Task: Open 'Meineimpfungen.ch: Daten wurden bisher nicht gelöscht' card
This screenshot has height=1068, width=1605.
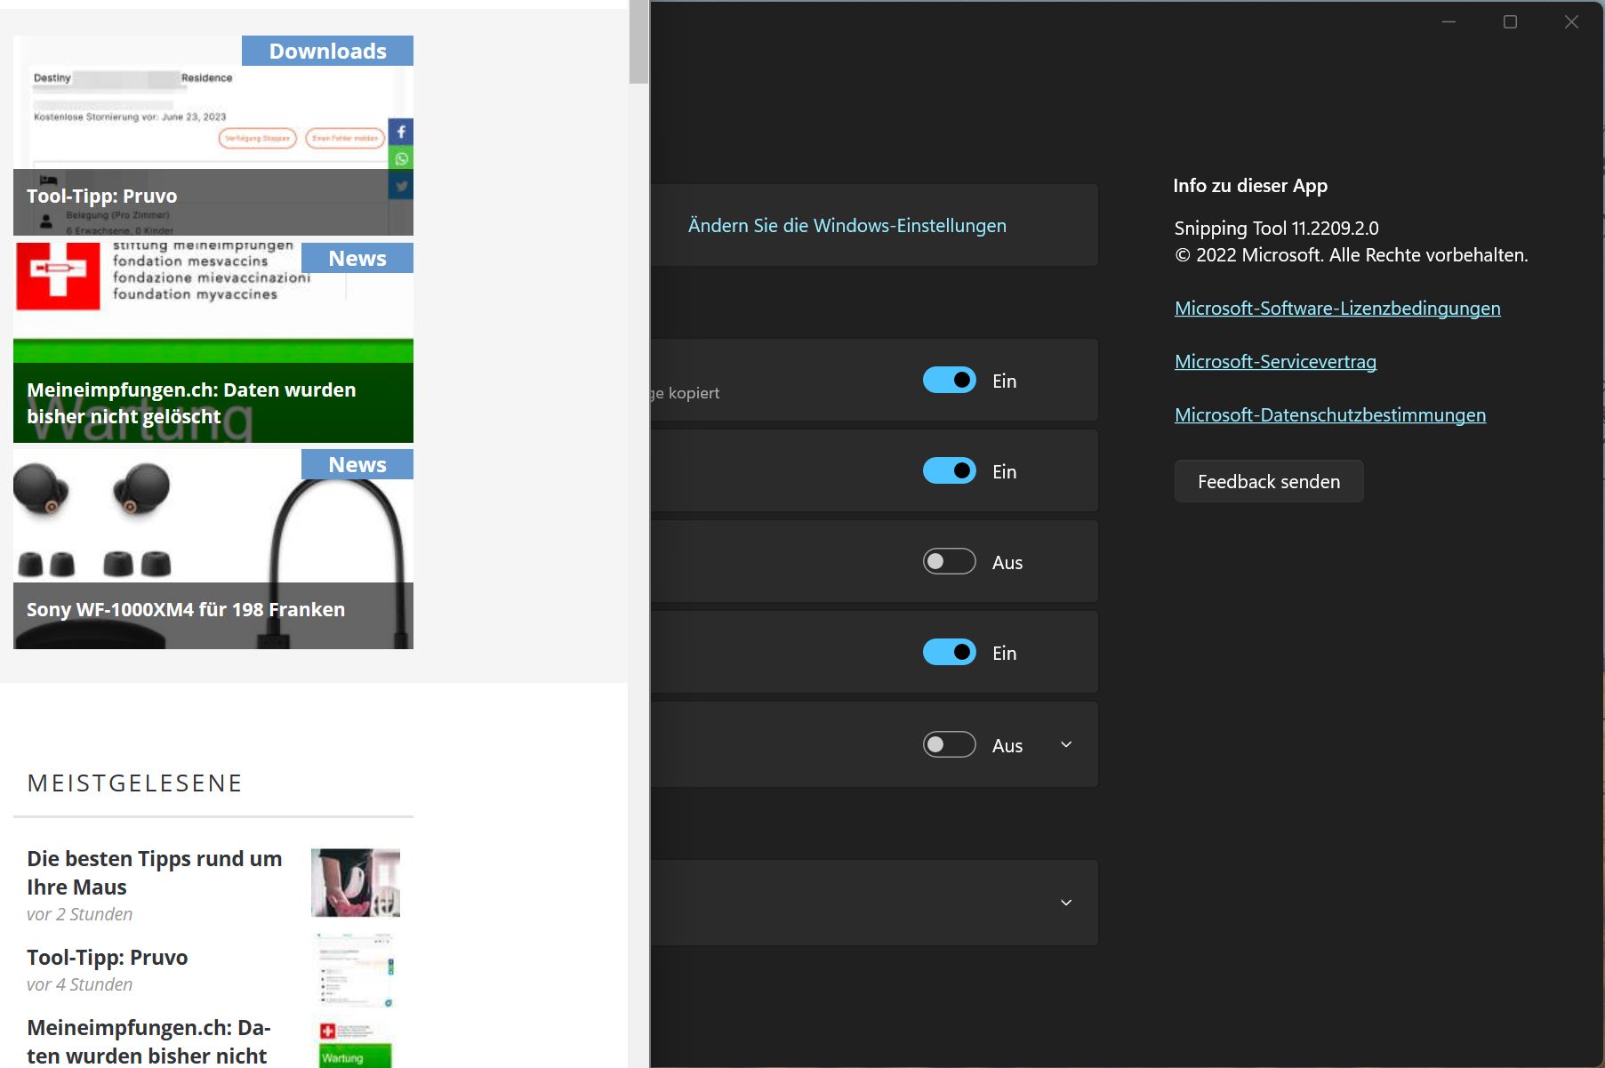Action: click(x=213, y=342)
